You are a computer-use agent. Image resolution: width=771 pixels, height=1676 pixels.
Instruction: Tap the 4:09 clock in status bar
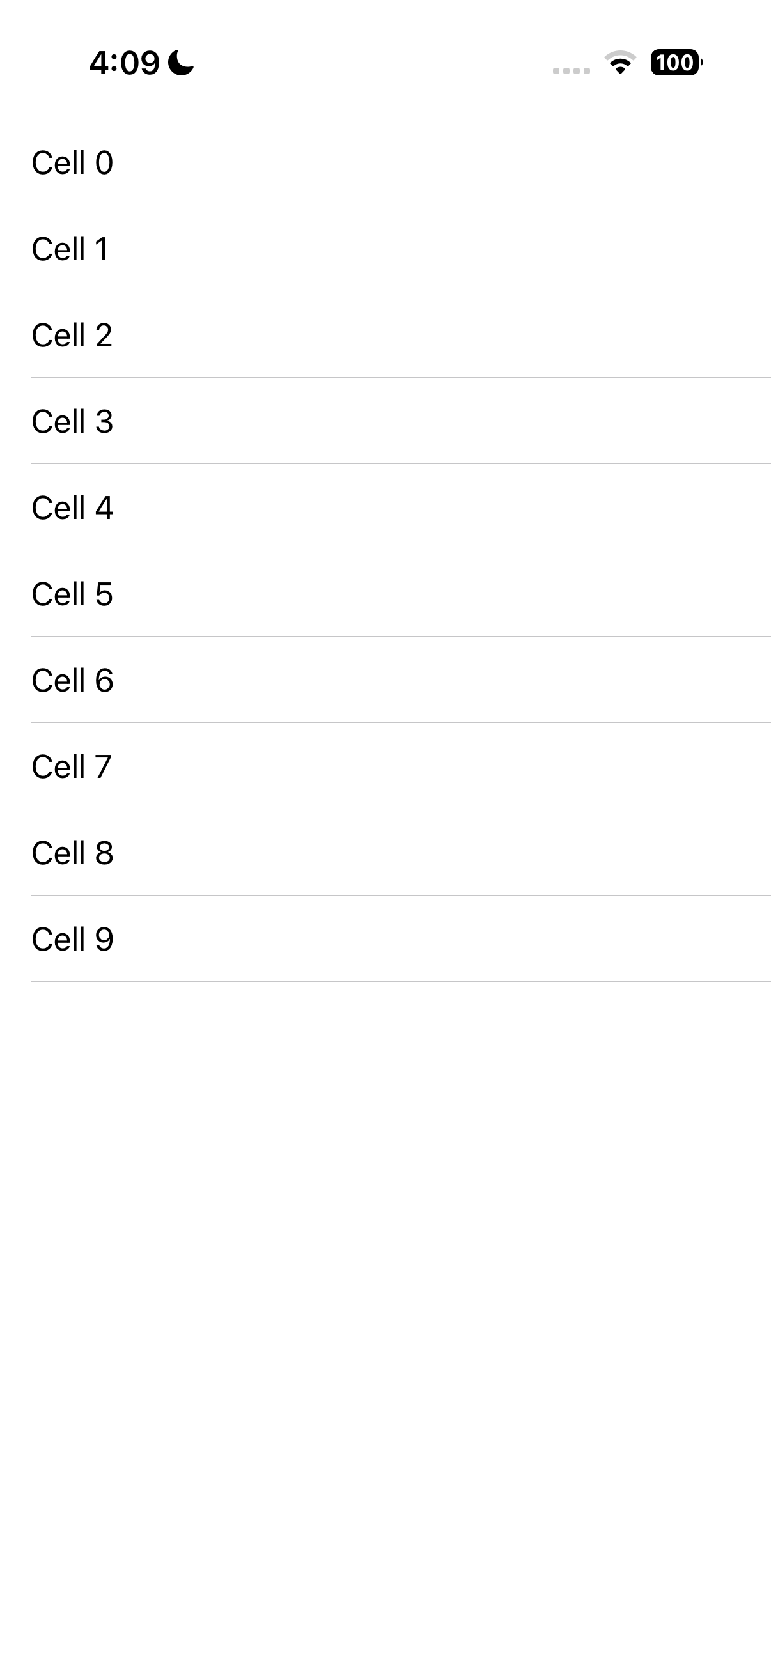coord(123,63)
